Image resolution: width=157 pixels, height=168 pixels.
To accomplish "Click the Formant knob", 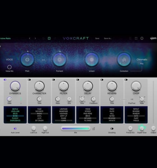I will click(x=59, y=59).
